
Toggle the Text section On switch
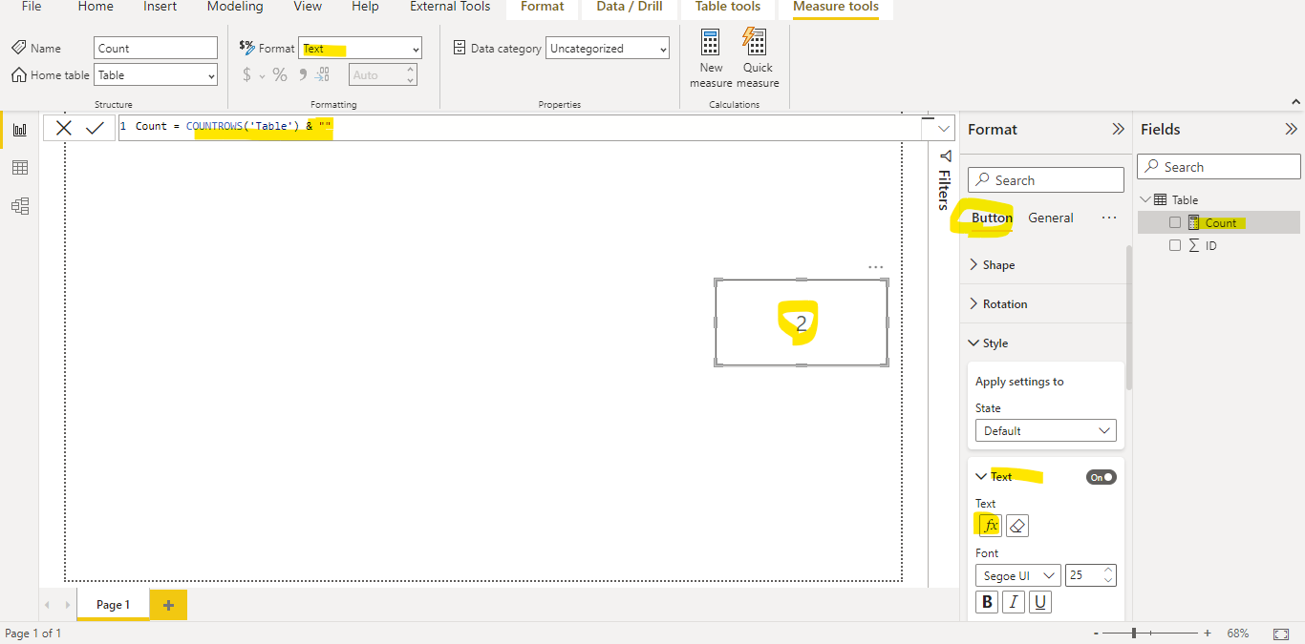click(x=1101, y=477)
